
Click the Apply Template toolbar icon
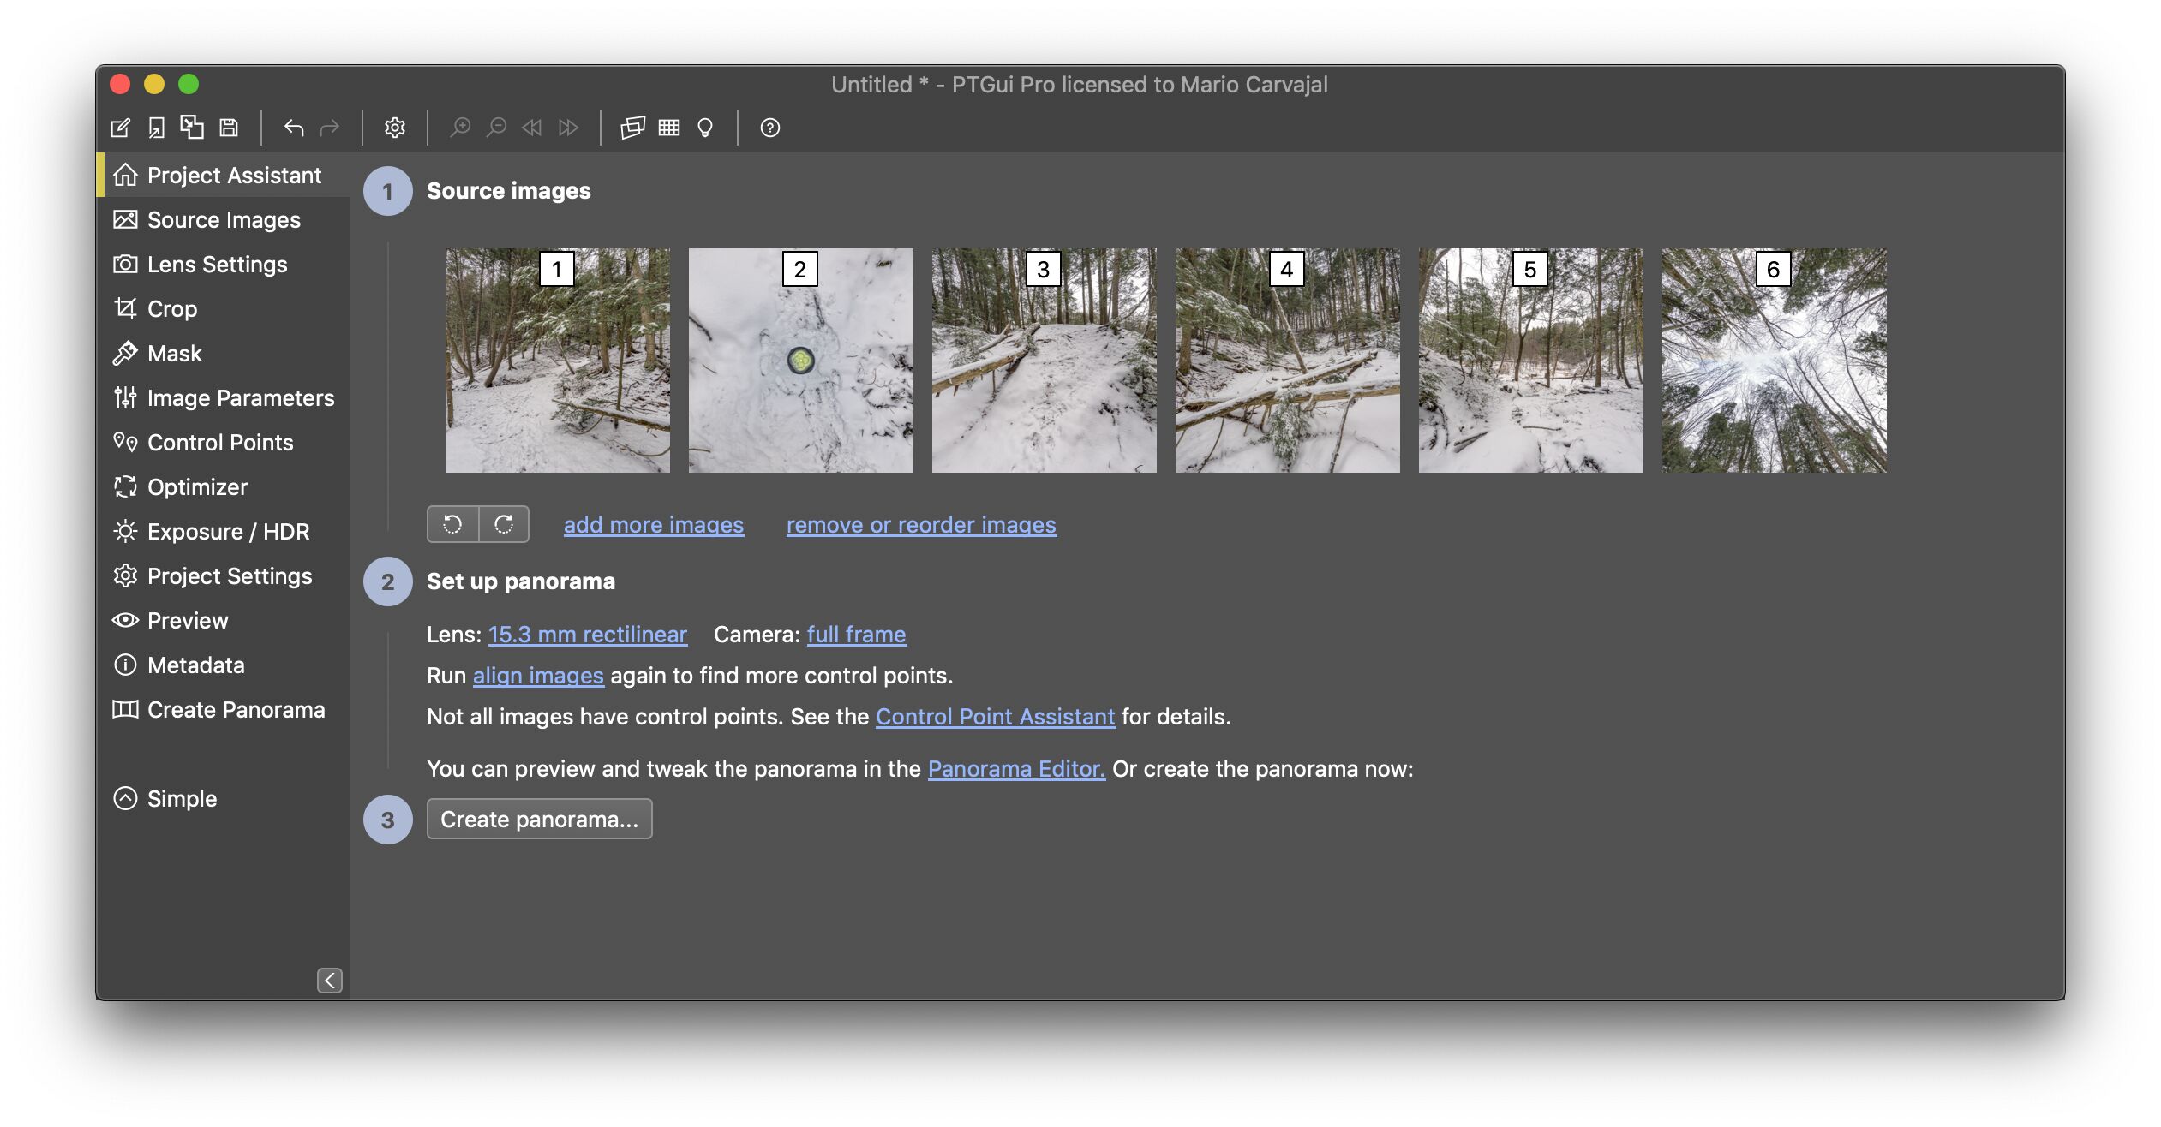pos(192,127)
